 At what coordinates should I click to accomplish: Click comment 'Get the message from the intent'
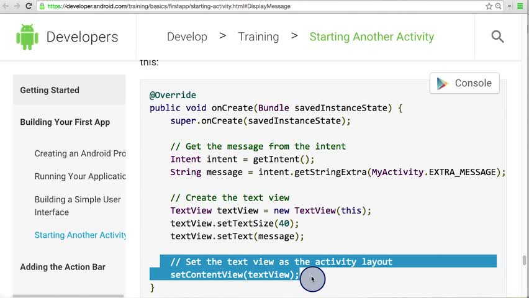point(258,147)
